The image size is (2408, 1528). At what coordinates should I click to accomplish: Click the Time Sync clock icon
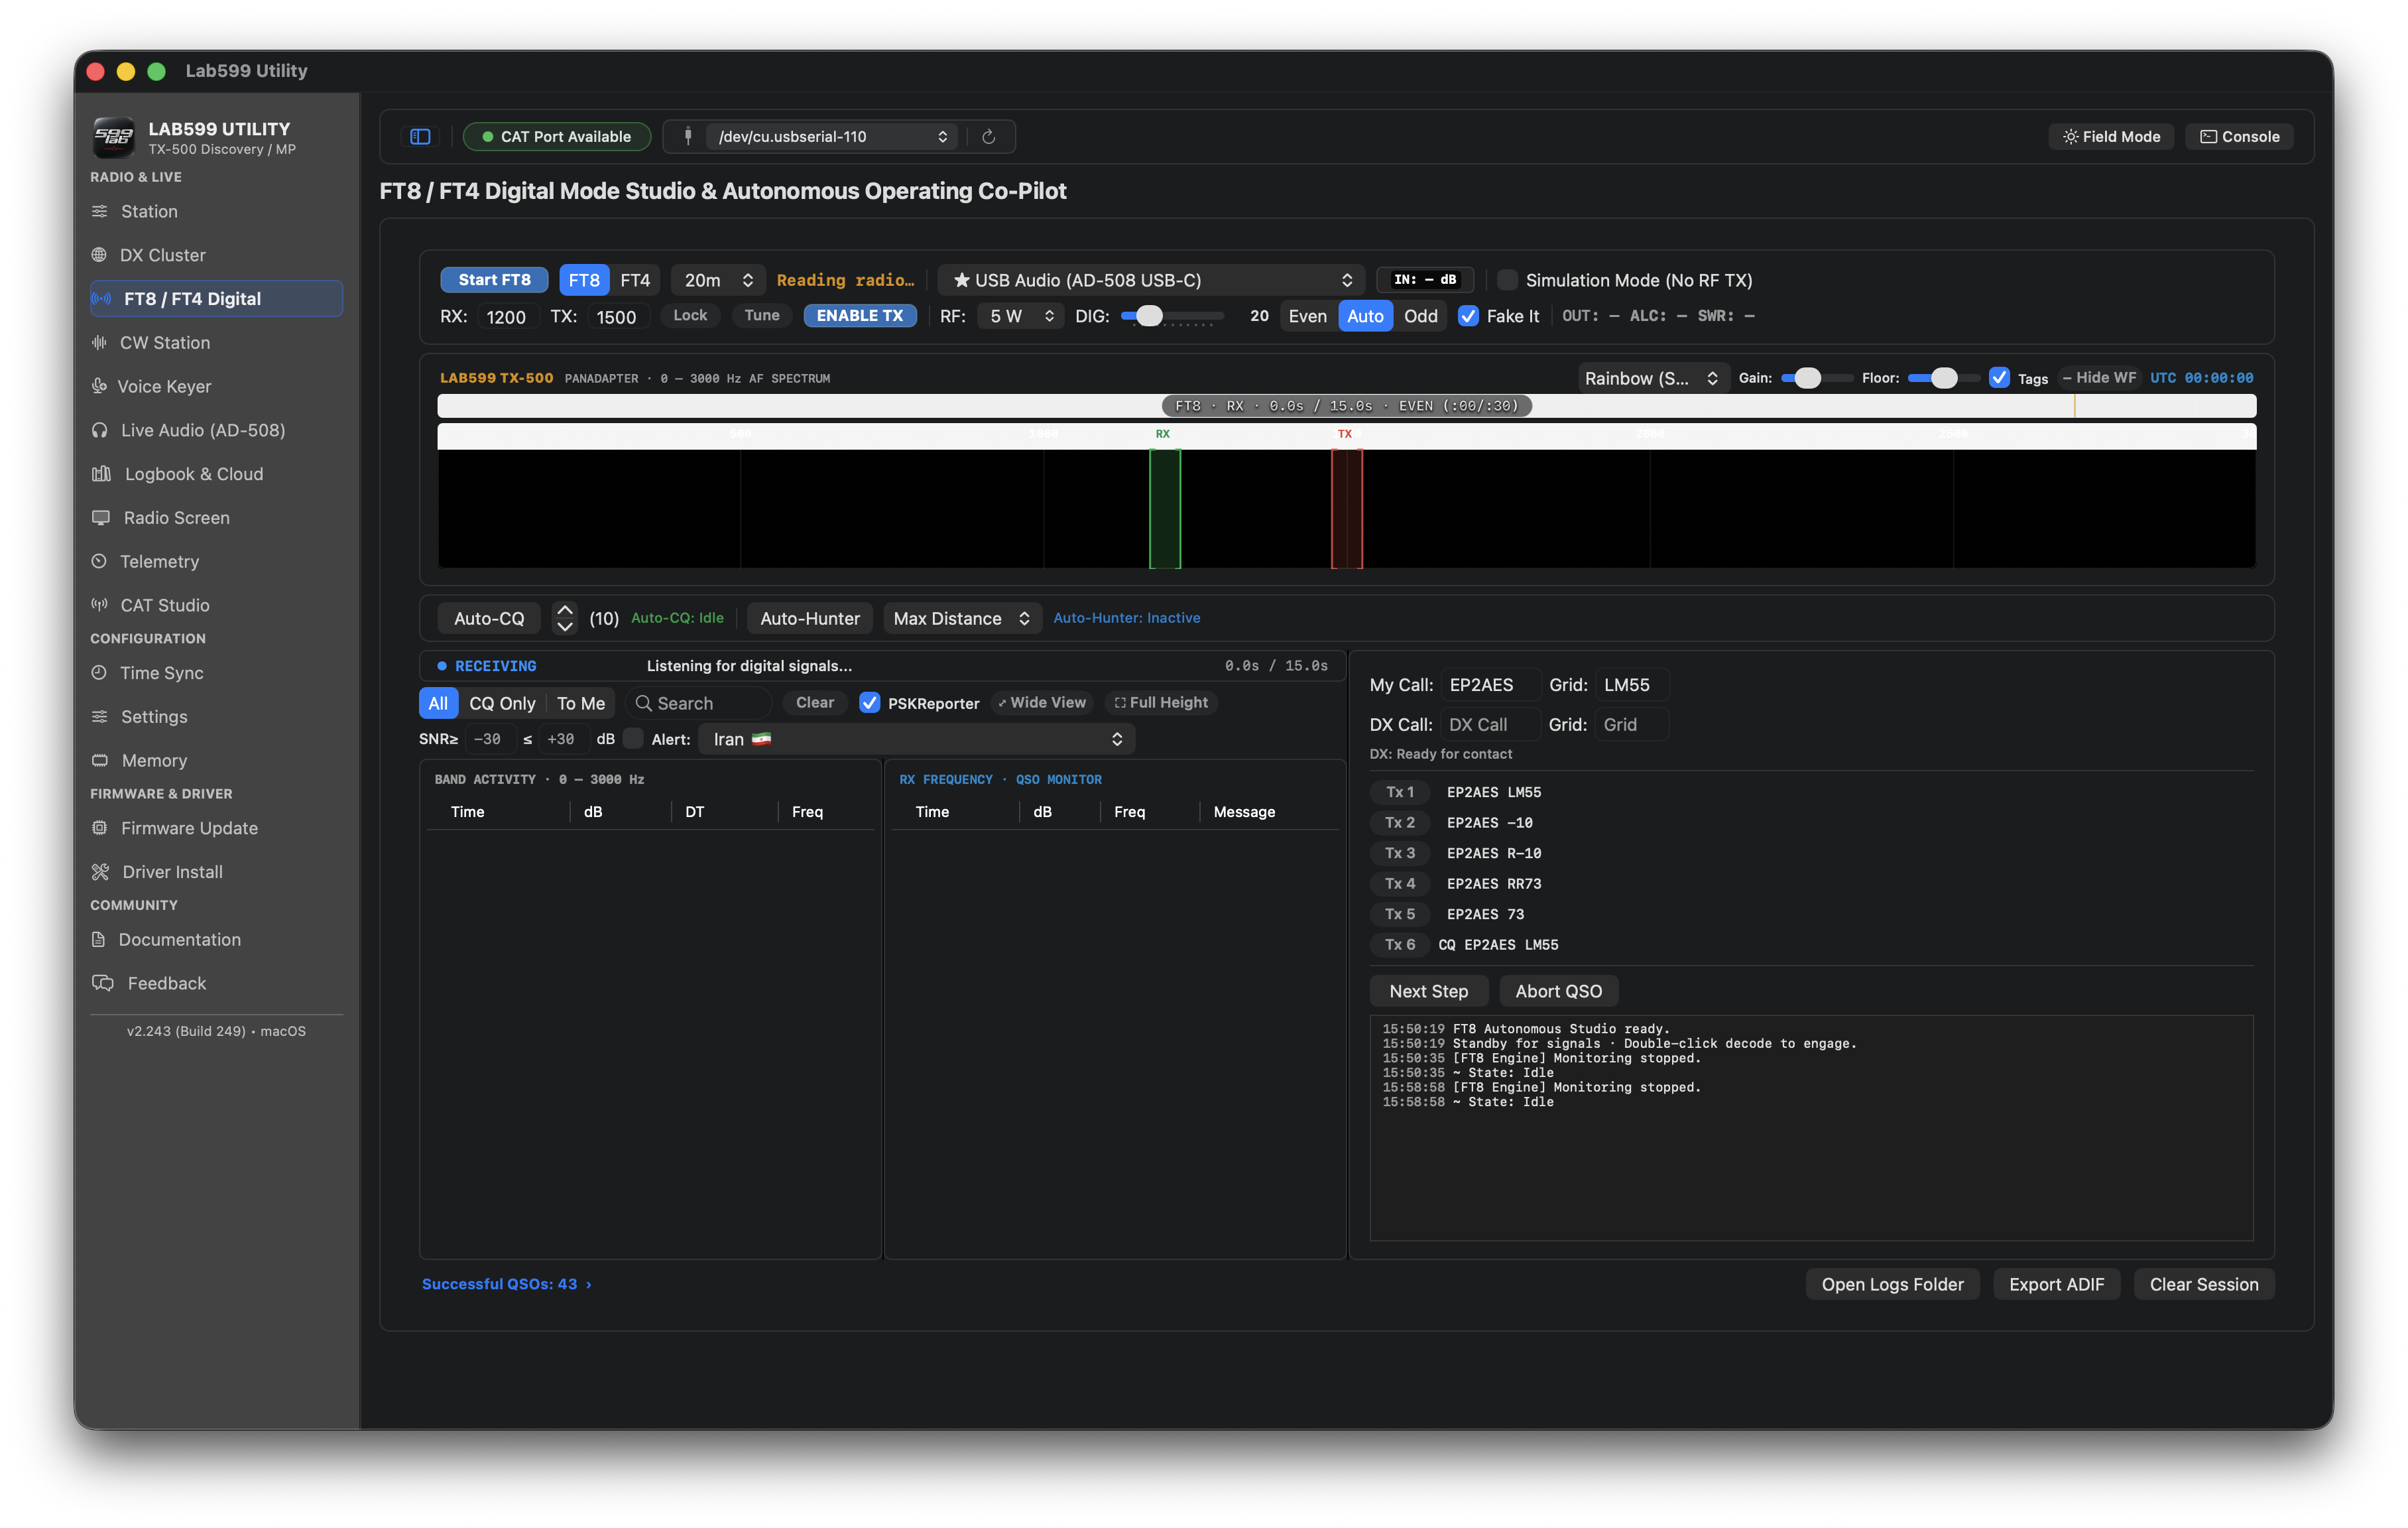[x=99, y=673]
